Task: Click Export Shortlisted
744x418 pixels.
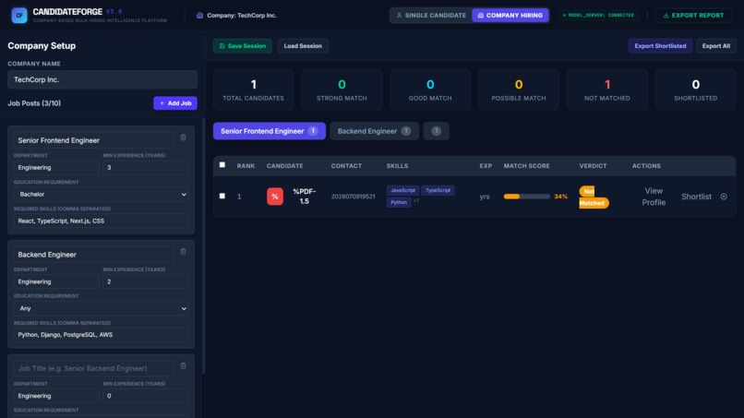Action: pos(660,46)
